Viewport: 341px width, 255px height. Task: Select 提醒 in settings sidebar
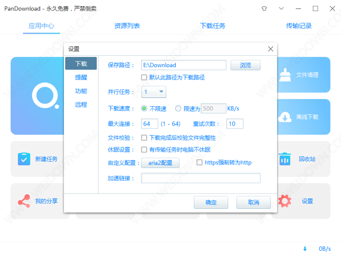(x=81, y=77)
